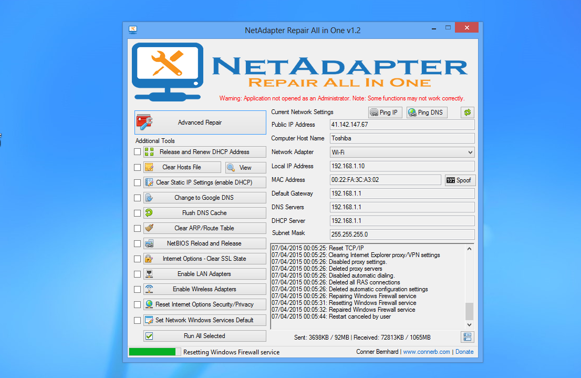Refresh network settings with green icon
581x378 pixels.
click(x=468, y=113)
